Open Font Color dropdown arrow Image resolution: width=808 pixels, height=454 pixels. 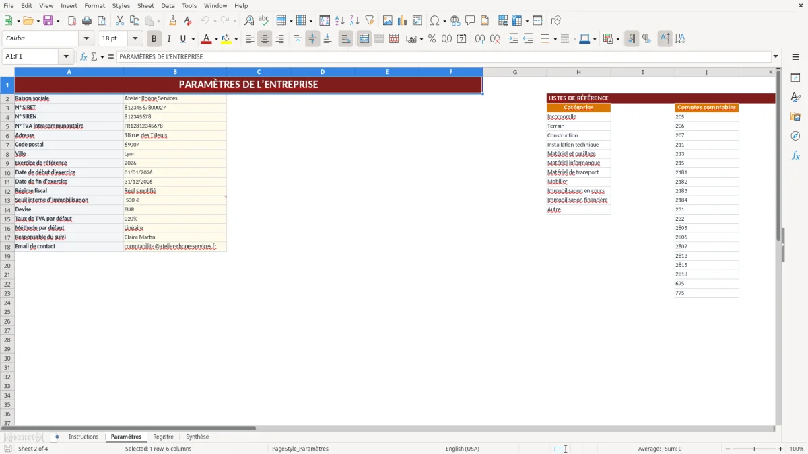216,39
